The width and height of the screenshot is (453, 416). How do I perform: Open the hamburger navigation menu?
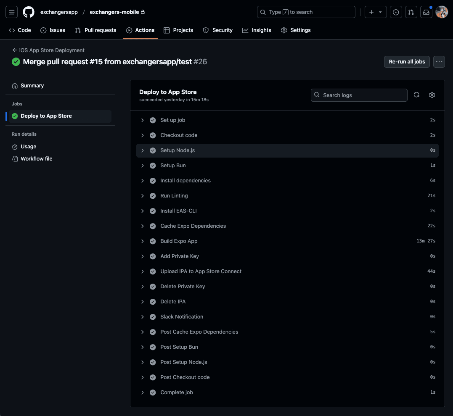11,12
